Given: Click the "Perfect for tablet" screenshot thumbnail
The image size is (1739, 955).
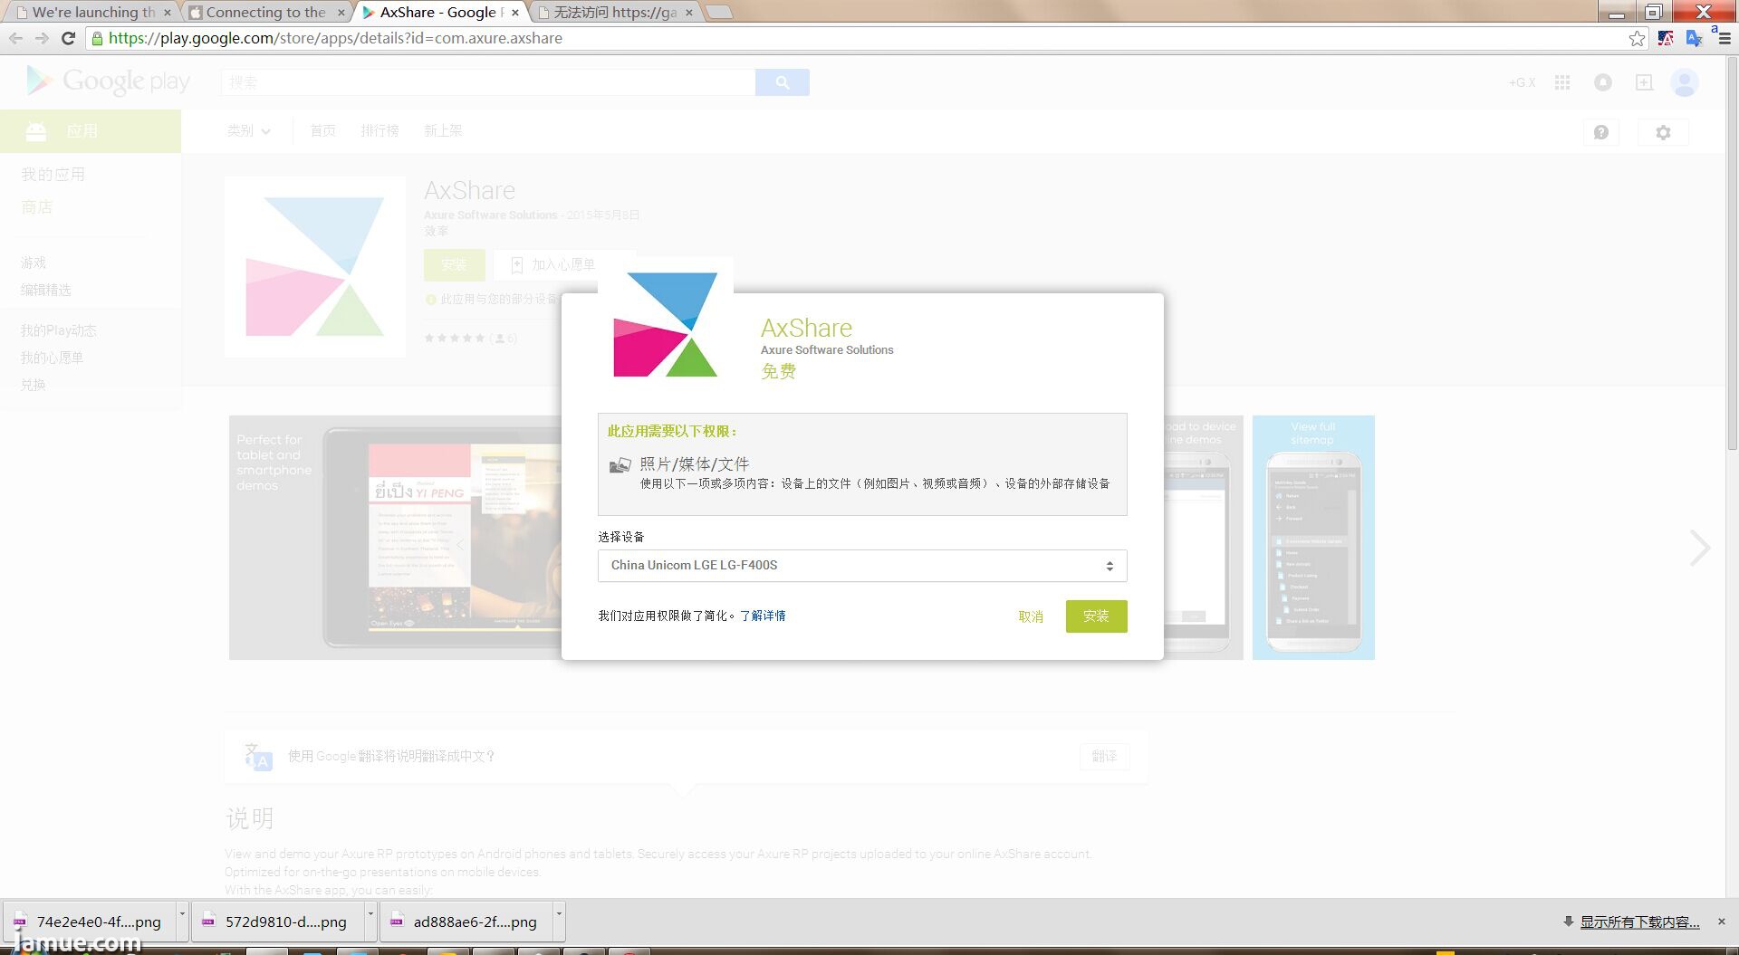Looking at the screenshot, I should pyautogui.click(x=395, y=538).
